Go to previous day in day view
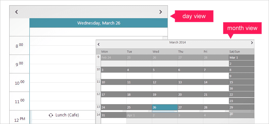The height and width of the screenshot is (124, 269). (17, 12)
